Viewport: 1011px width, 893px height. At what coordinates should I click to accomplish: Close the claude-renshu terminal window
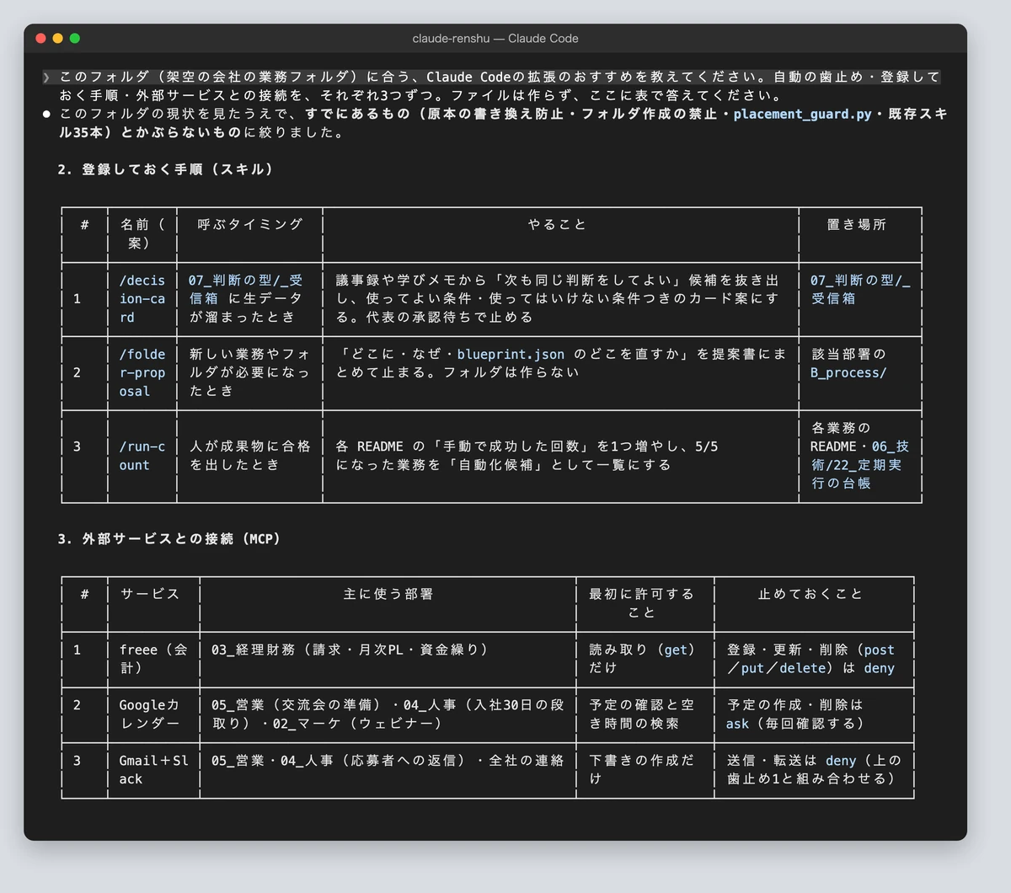40,38
